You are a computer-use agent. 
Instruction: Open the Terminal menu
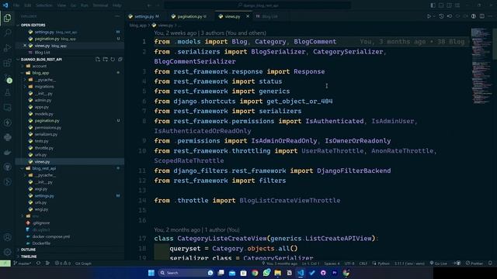point(100,5)
